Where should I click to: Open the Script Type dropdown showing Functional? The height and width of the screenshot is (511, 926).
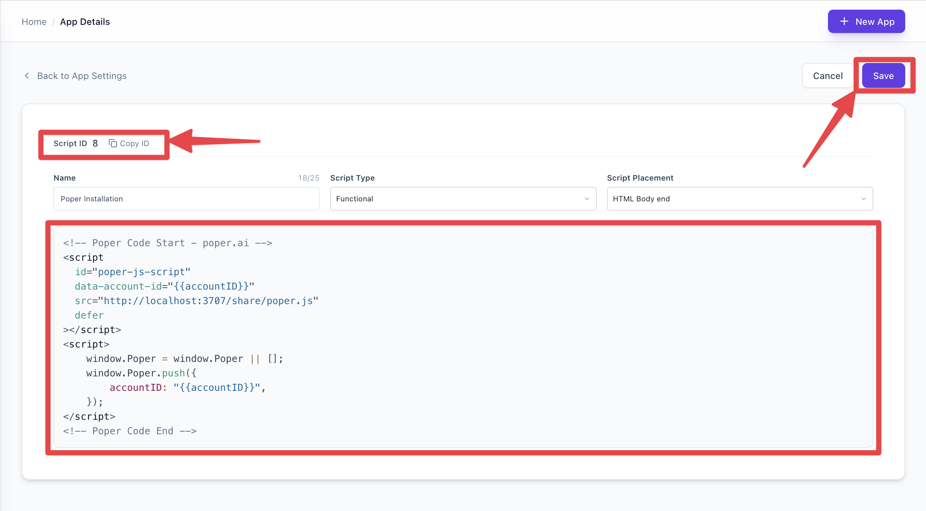tap(462, 199)
